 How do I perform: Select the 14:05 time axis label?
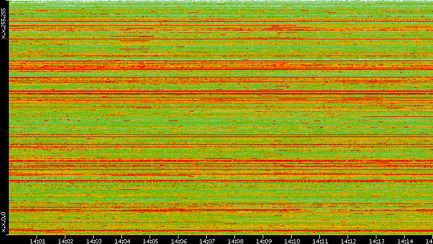tap(150, 241)
